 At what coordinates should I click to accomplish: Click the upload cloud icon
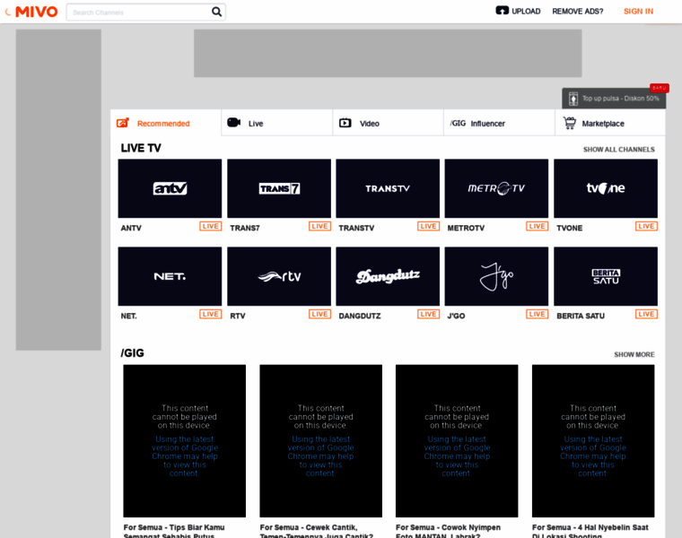[x=502, y=11]
